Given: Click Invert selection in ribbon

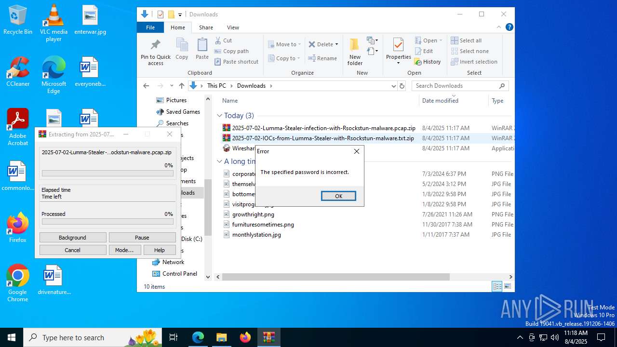Looking at the screenshot, I should coord(474,62).
